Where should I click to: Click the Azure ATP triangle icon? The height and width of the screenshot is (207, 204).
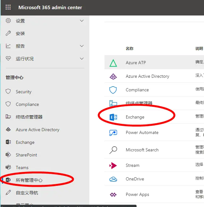click(113, 63)
